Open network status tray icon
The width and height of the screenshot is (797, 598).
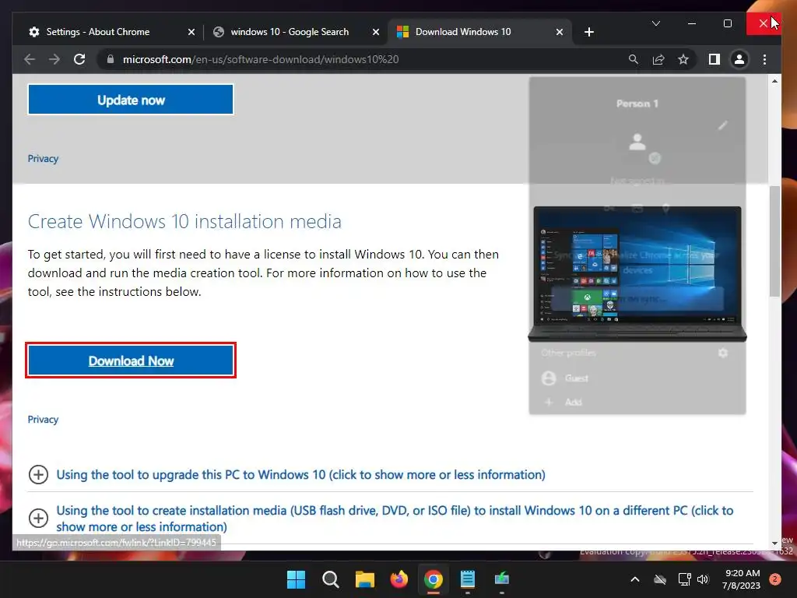[x=685, y=579]
